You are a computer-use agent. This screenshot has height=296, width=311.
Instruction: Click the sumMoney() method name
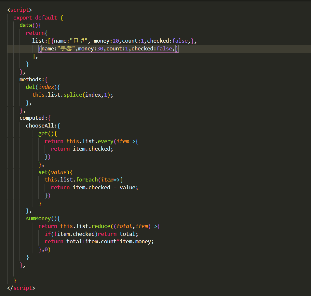click(x=38, y=219)
